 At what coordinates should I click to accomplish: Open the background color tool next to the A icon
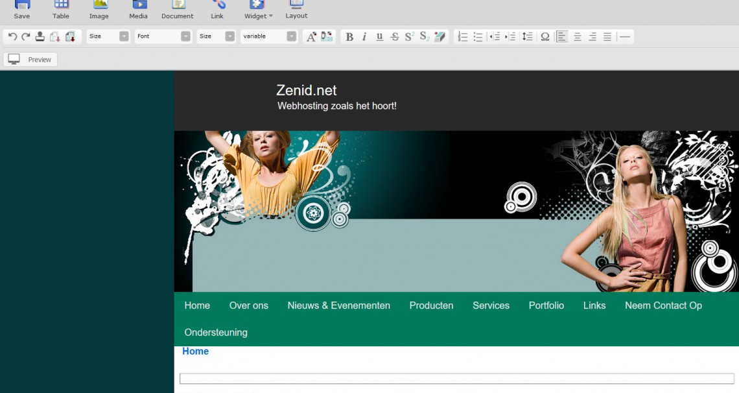[327, 37]
